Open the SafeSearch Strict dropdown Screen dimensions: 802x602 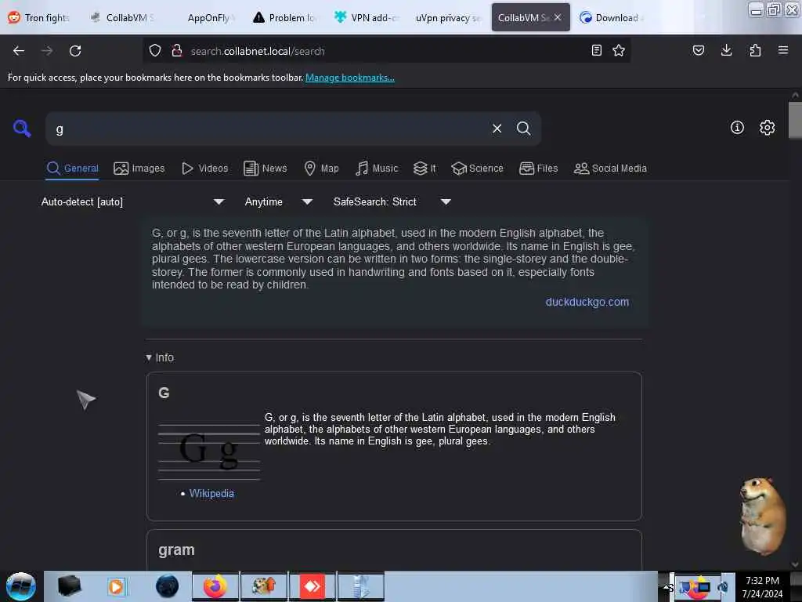point(392,201)
